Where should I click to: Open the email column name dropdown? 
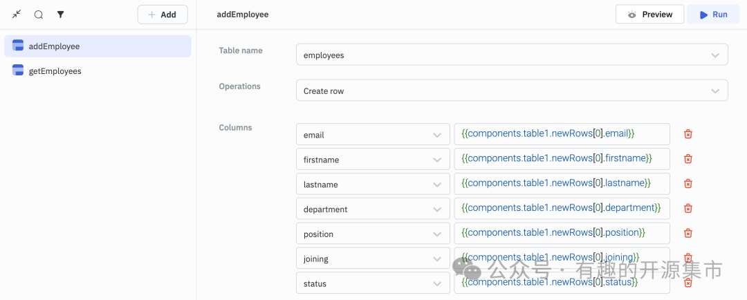[373, 134]
